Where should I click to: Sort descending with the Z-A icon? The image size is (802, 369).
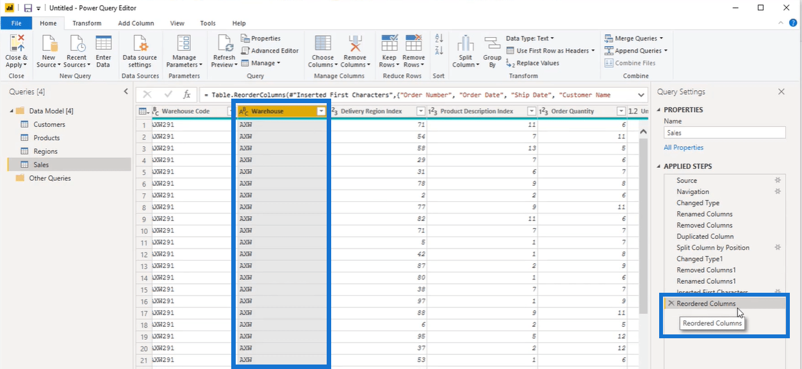pyautogui.click(x=439, y=51)
